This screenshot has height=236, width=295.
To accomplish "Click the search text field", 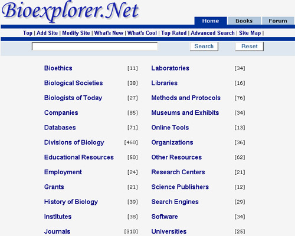I will pyautogui.click(x=94, y=46).
